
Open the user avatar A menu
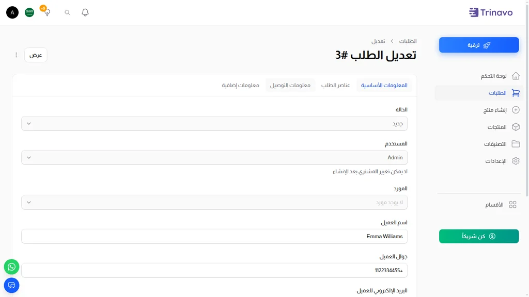tap(12, 12)
